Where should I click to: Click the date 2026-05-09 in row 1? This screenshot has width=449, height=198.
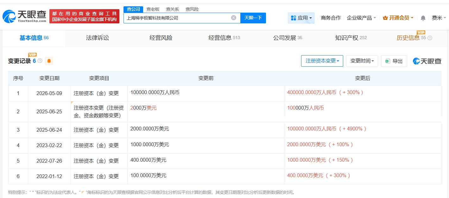coord(49,93)
